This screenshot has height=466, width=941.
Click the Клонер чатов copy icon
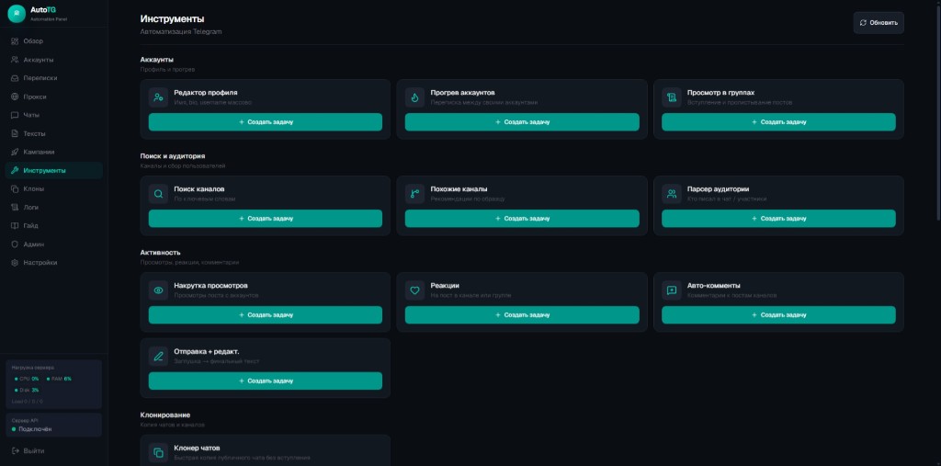pos(158,453)
